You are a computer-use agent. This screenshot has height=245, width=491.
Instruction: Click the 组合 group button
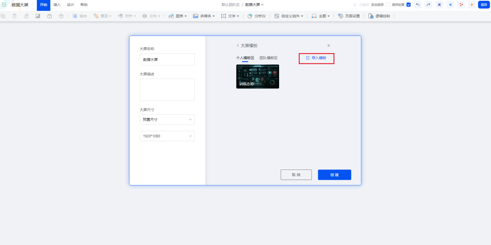tap(80, 16)
